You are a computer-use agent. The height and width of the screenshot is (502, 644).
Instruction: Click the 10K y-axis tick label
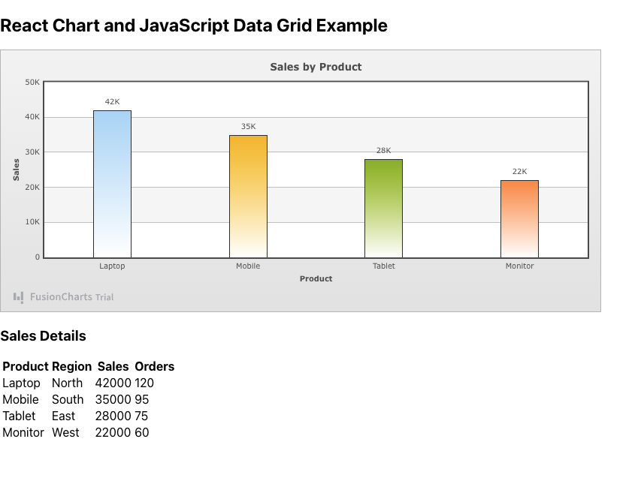click(32, 222)
